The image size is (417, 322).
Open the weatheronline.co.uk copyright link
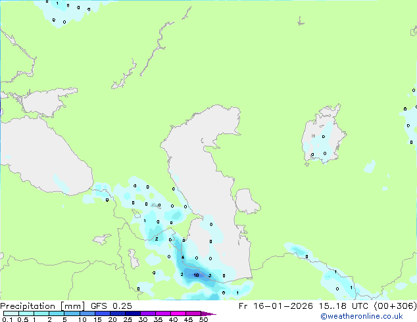click(x=362, y=316)
